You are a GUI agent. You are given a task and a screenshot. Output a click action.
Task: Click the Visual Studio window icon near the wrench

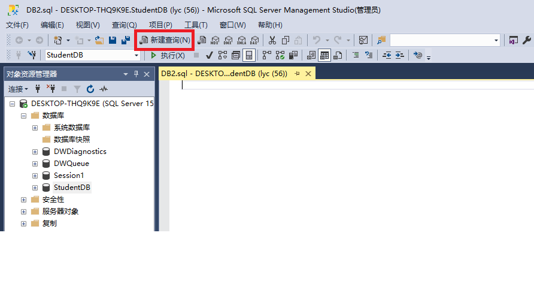[513, 40]
